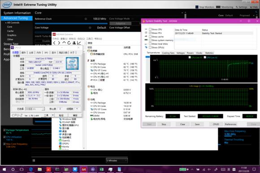This screenshot has width=260, height=173.
Task: Click CPUID button in Stability Test
Action: coord(216,124)
